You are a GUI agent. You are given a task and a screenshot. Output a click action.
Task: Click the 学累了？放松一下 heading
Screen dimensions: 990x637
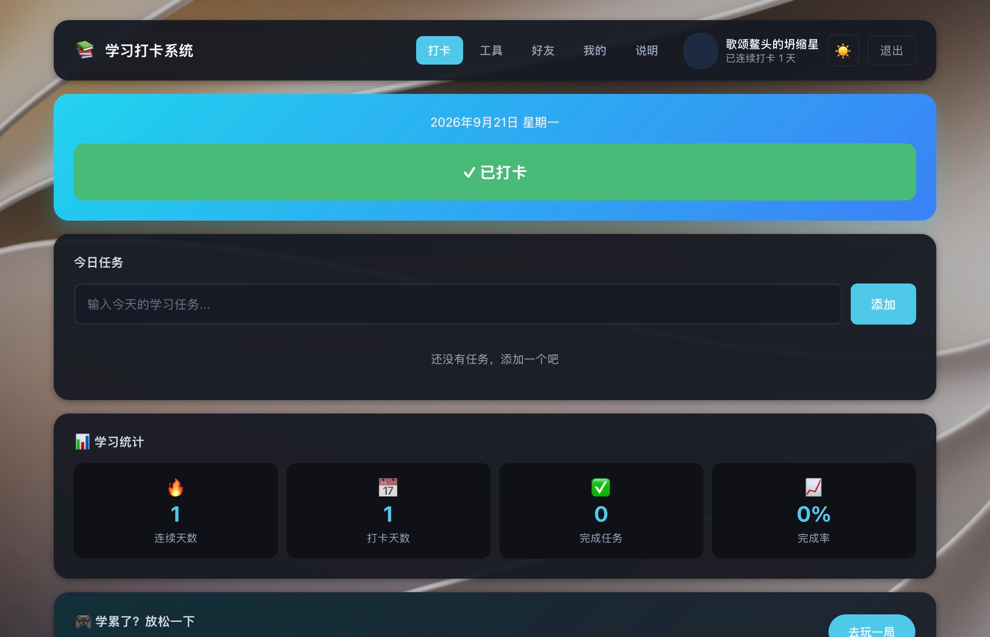[x=145, y=621]
